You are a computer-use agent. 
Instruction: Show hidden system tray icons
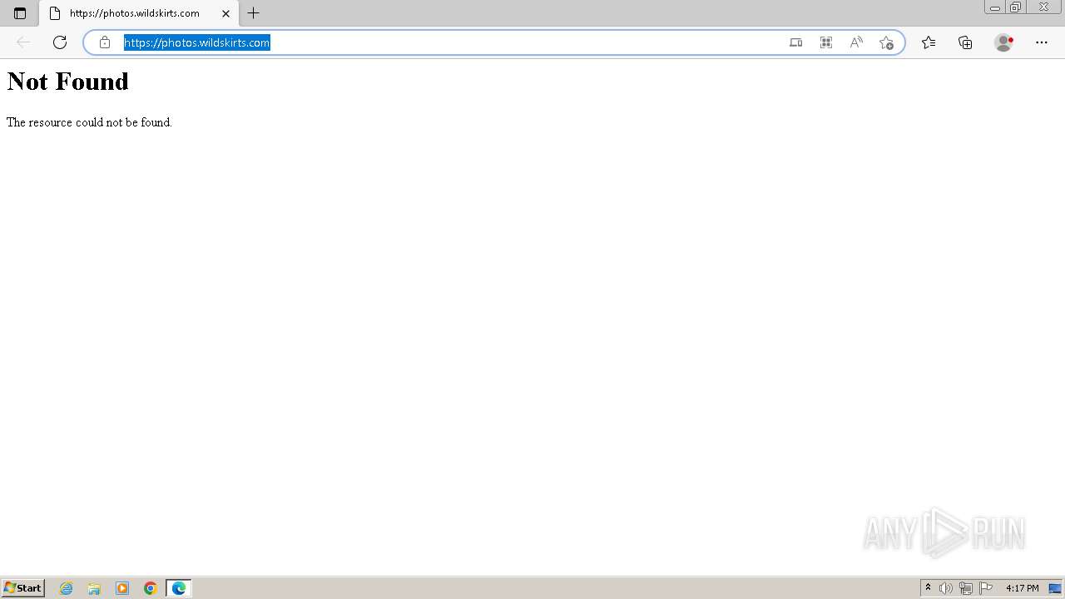[x=929, y=588]
